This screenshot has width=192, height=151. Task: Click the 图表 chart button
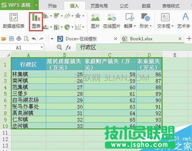36,22
